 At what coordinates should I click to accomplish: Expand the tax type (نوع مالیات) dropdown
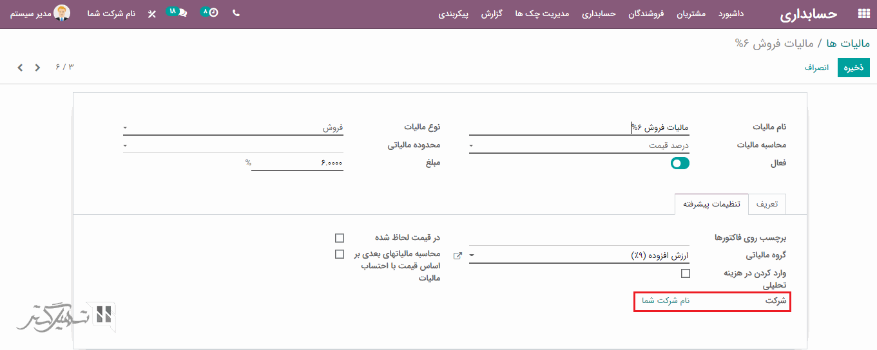232,128
